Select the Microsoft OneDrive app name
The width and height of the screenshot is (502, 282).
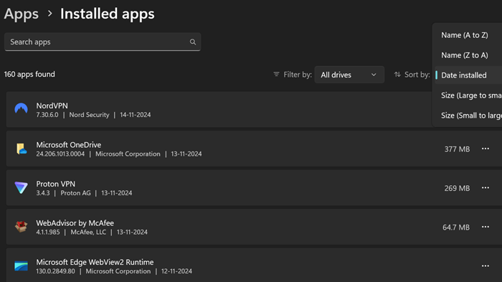pyautogui.click(x=69, y=145)
